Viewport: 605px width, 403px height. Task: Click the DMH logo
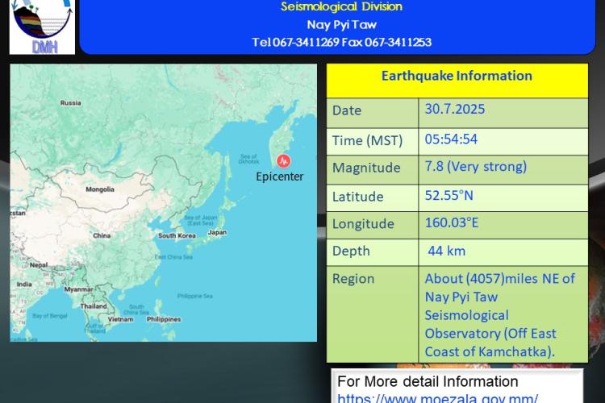pyautogui.click(x=42, y=27)
